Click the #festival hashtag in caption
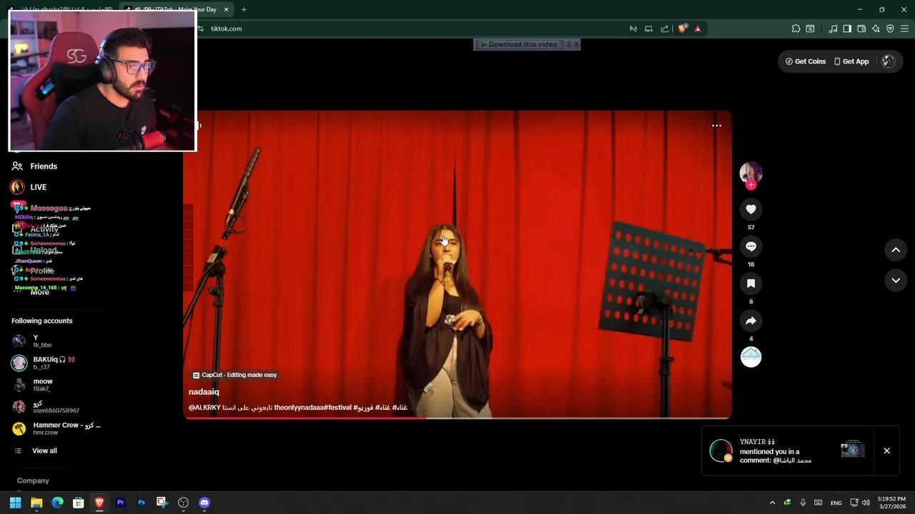915x514 pixels. tap(338, 408)
